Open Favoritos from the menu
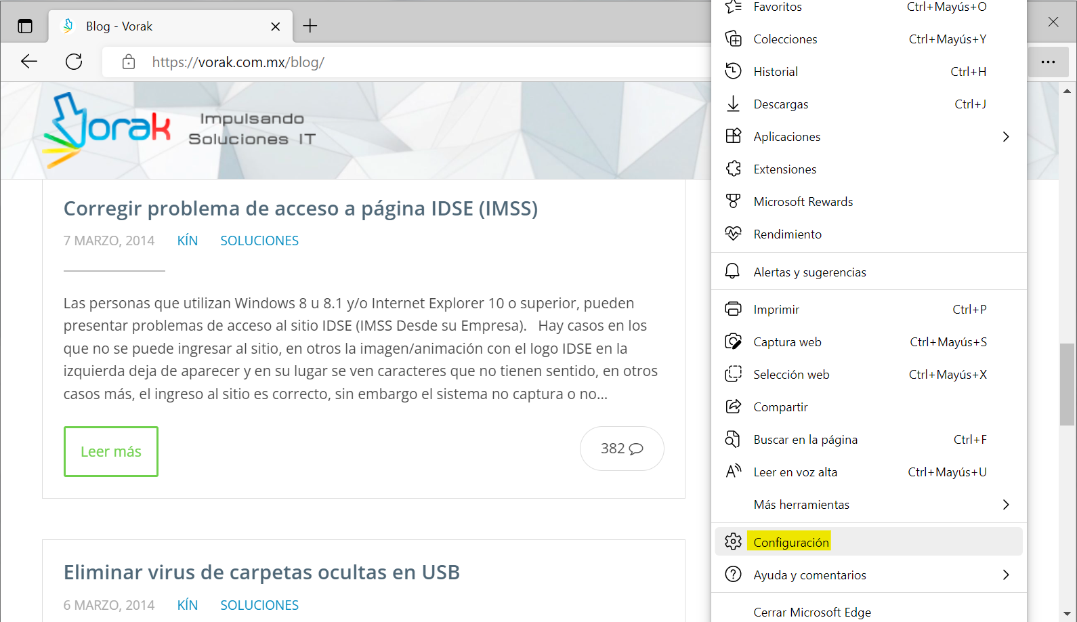Viewport: 1077px width, 622px height. point(869,7)
